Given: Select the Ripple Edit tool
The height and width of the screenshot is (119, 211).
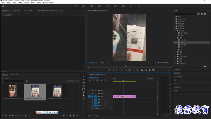Looking at the screenshot, I should coord(84,83).
